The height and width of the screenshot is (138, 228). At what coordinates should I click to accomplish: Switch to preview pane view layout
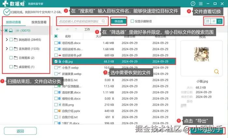click(220, 21)
